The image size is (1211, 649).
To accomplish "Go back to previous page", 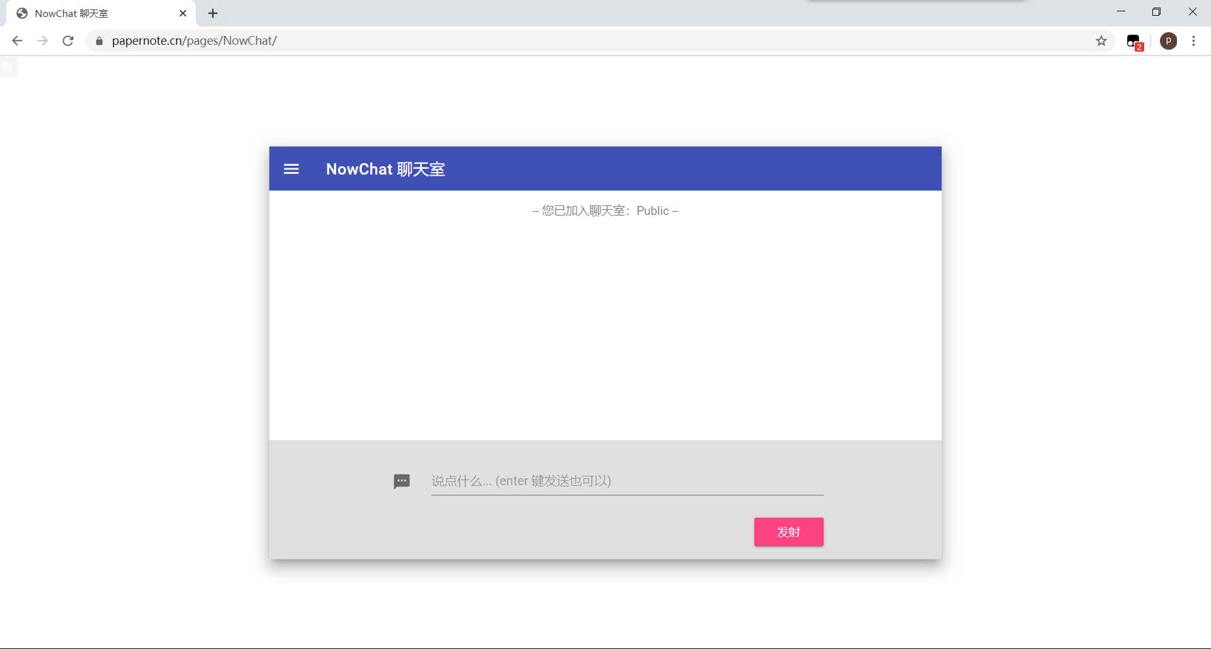I will coord(17,41).
